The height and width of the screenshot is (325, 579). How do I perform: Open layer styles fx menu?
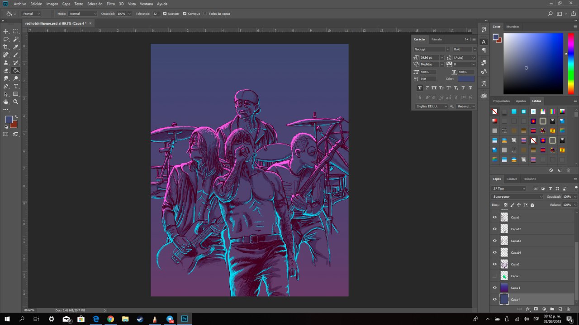[x=527, y=309]
